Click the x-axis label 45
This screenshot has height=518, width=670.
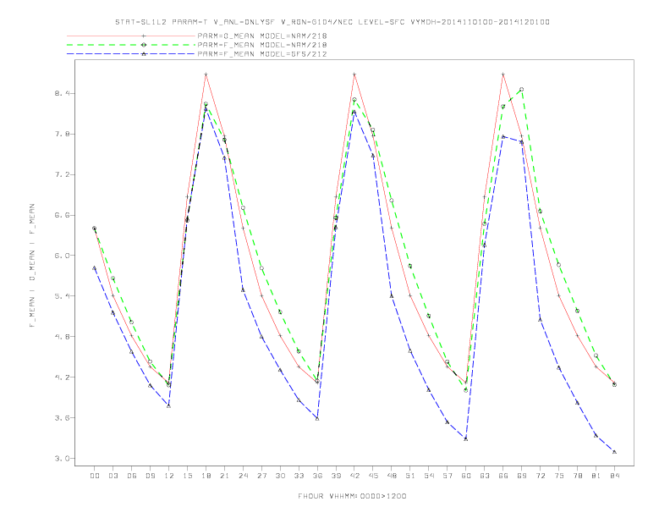point(373,476)
